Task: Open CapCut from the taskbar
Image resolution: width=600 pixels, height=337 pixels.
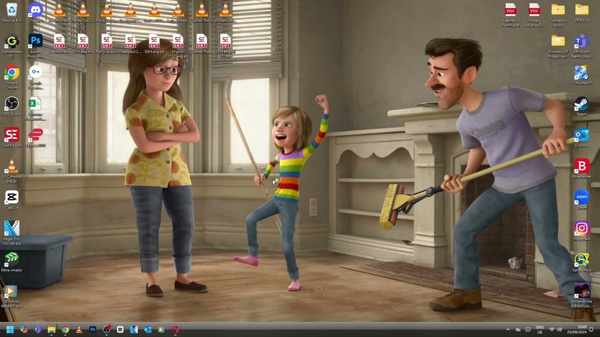Action: pos(120,330)
